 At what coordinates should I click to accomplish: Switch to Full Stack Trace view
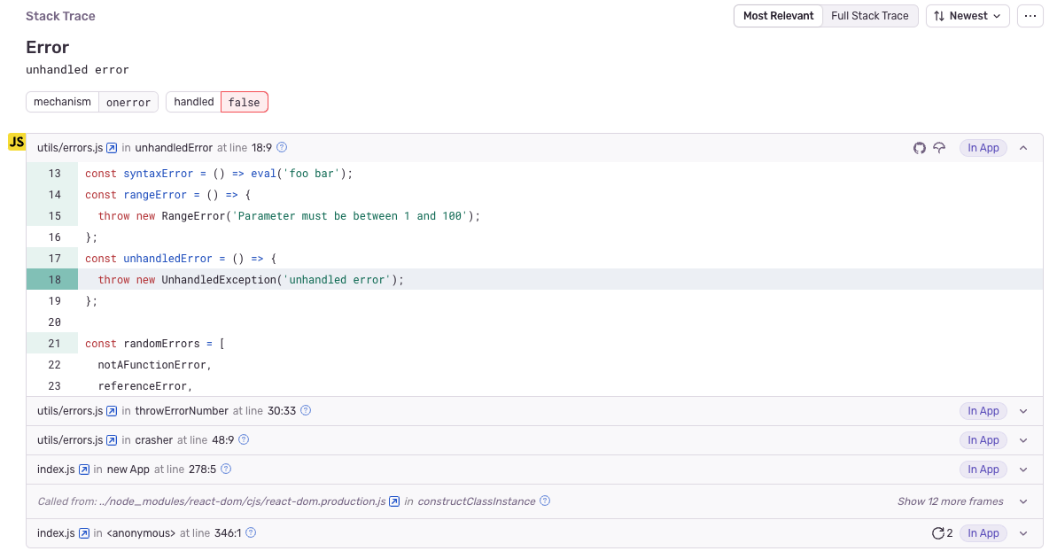point(869,15)
